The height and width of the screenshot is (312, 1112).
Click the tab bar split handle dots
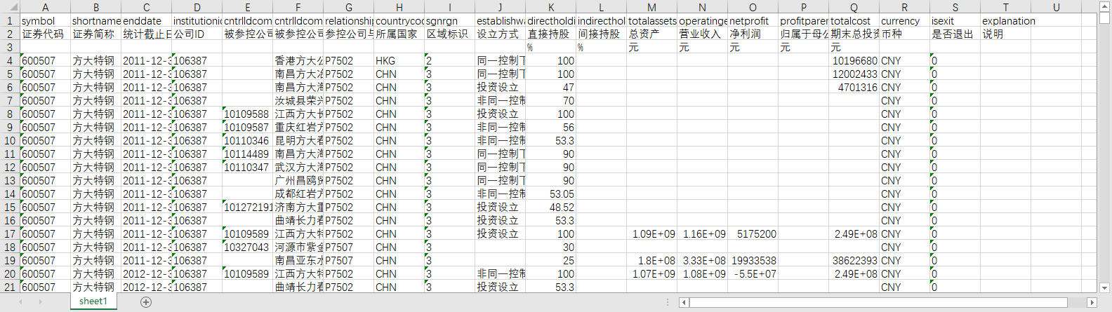pyautogui.click(x=667, y=302)
